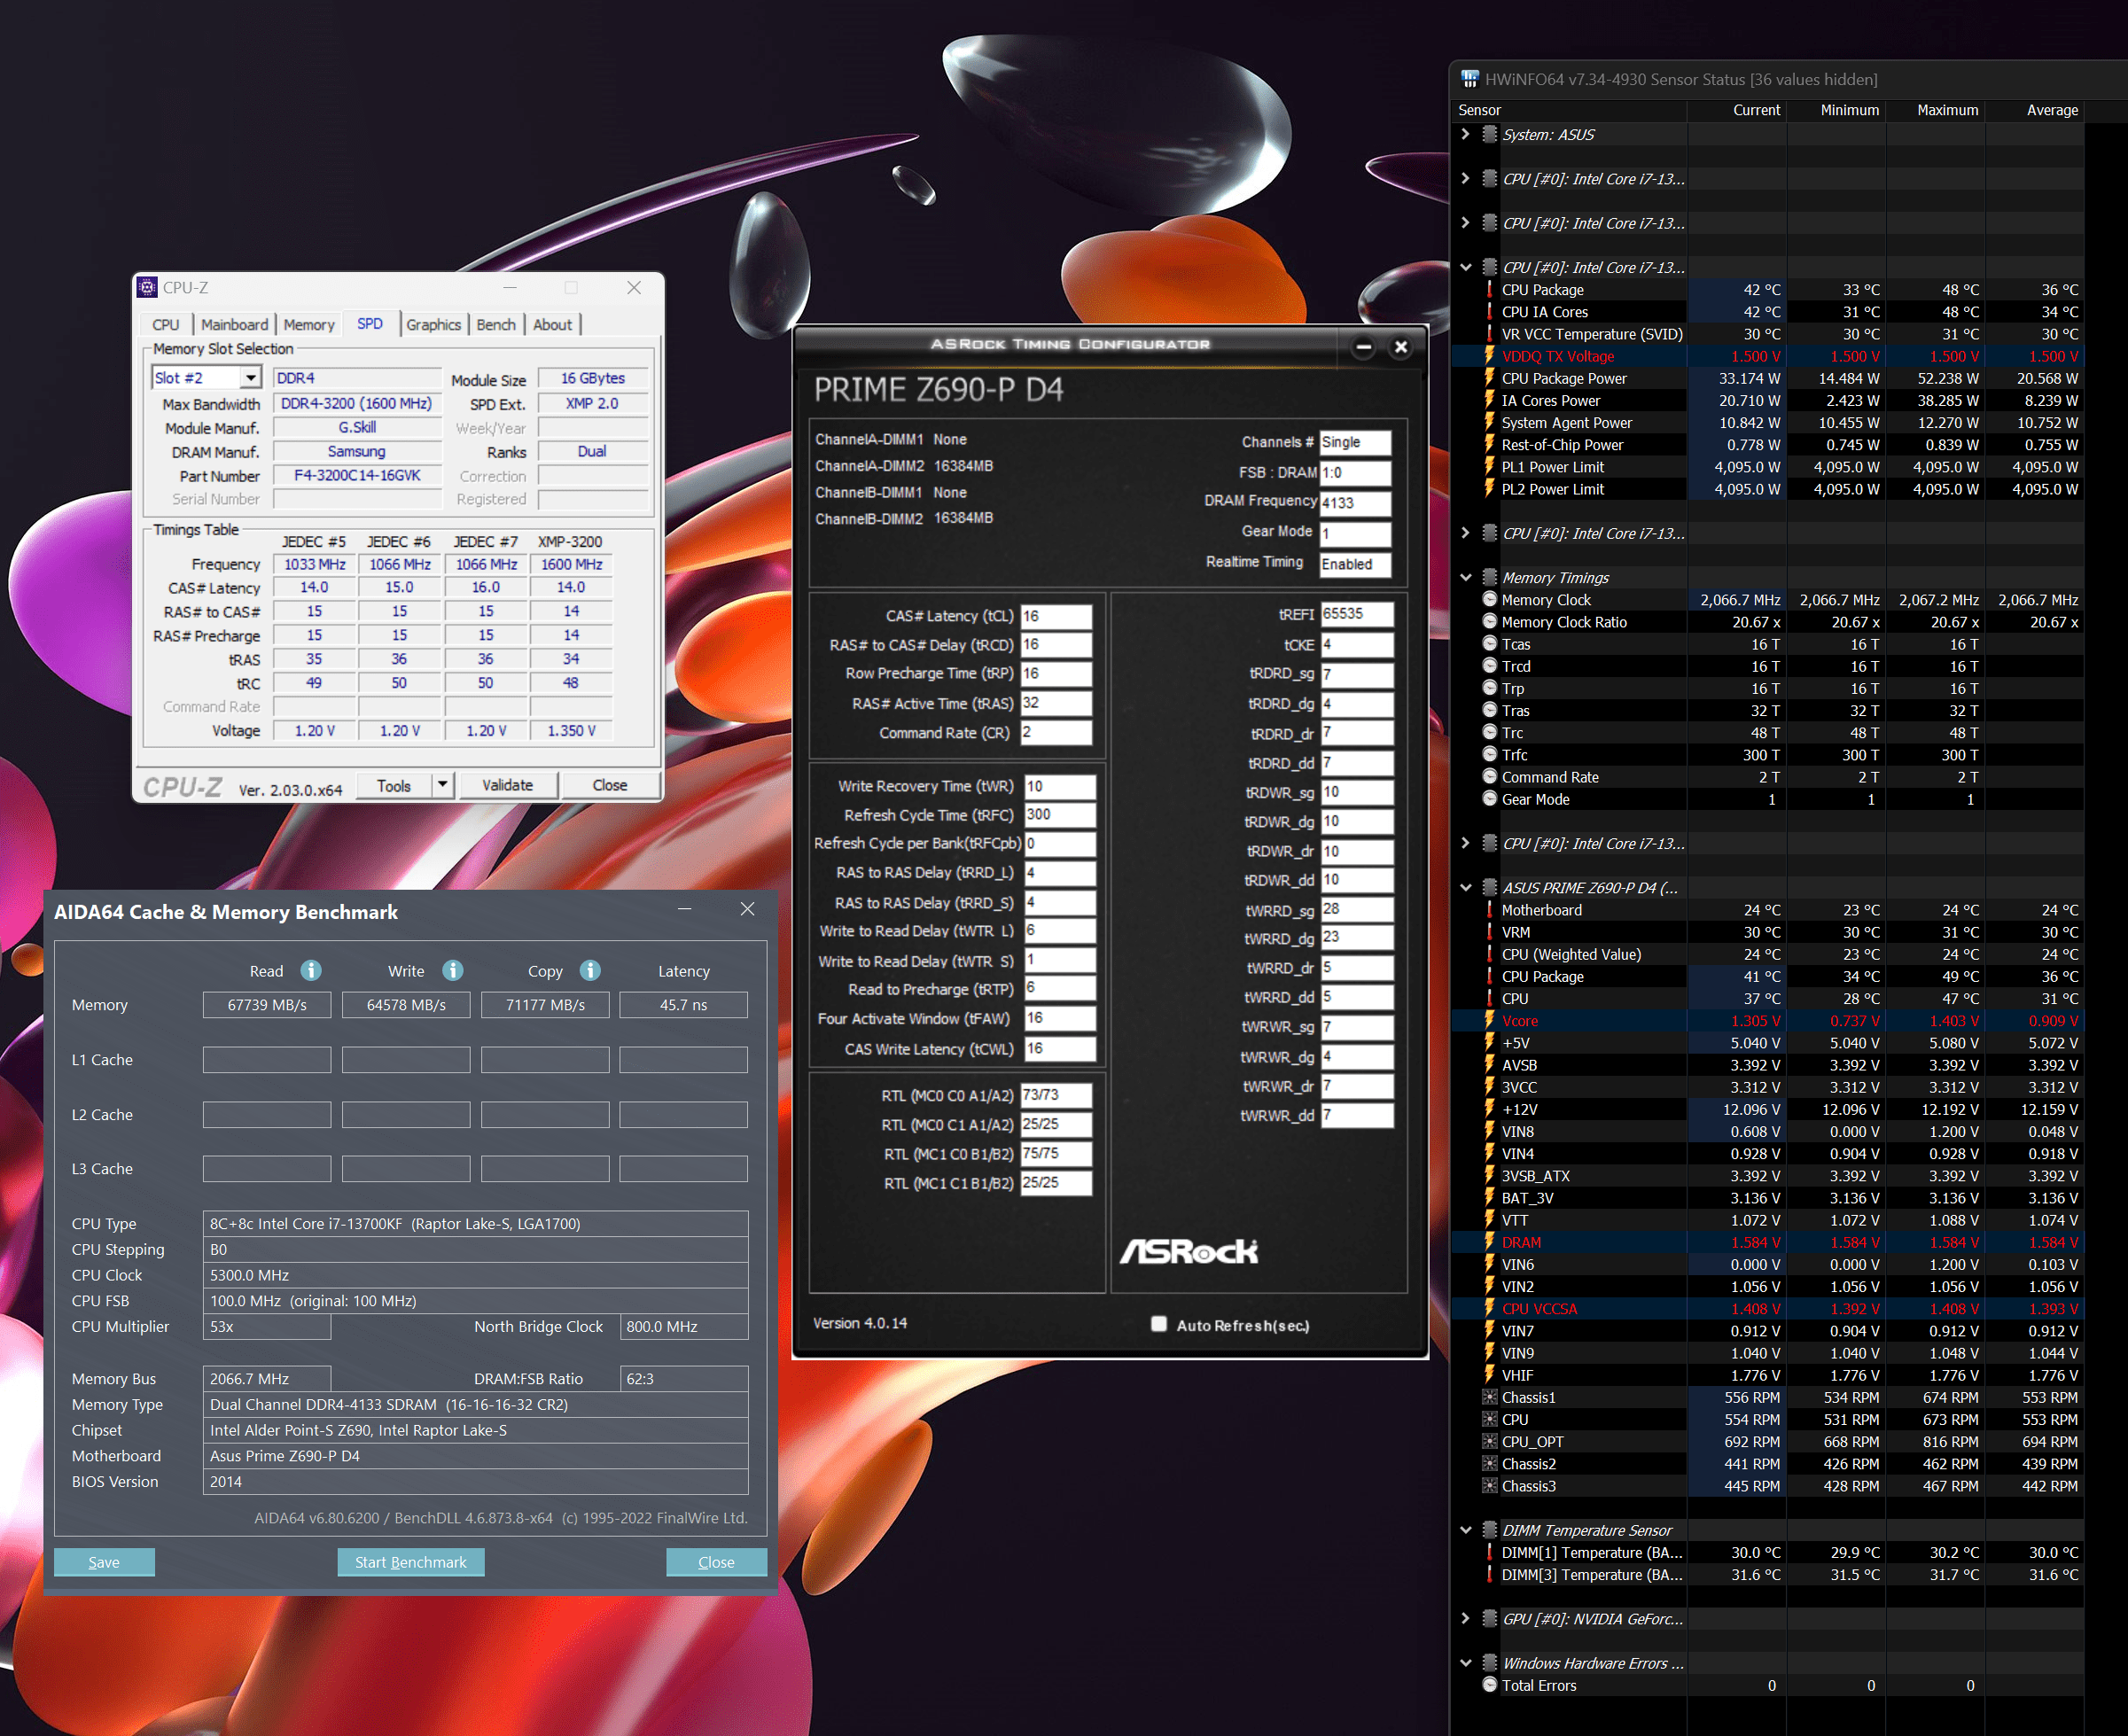Image resolution: width=2128 pixels, height=1736 pixels.
Task: Click the Memory Clock sensor icon
Action: point(1489,600)
